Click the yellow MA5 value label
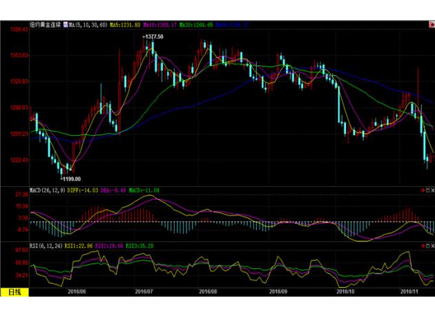 pos(125,26)
